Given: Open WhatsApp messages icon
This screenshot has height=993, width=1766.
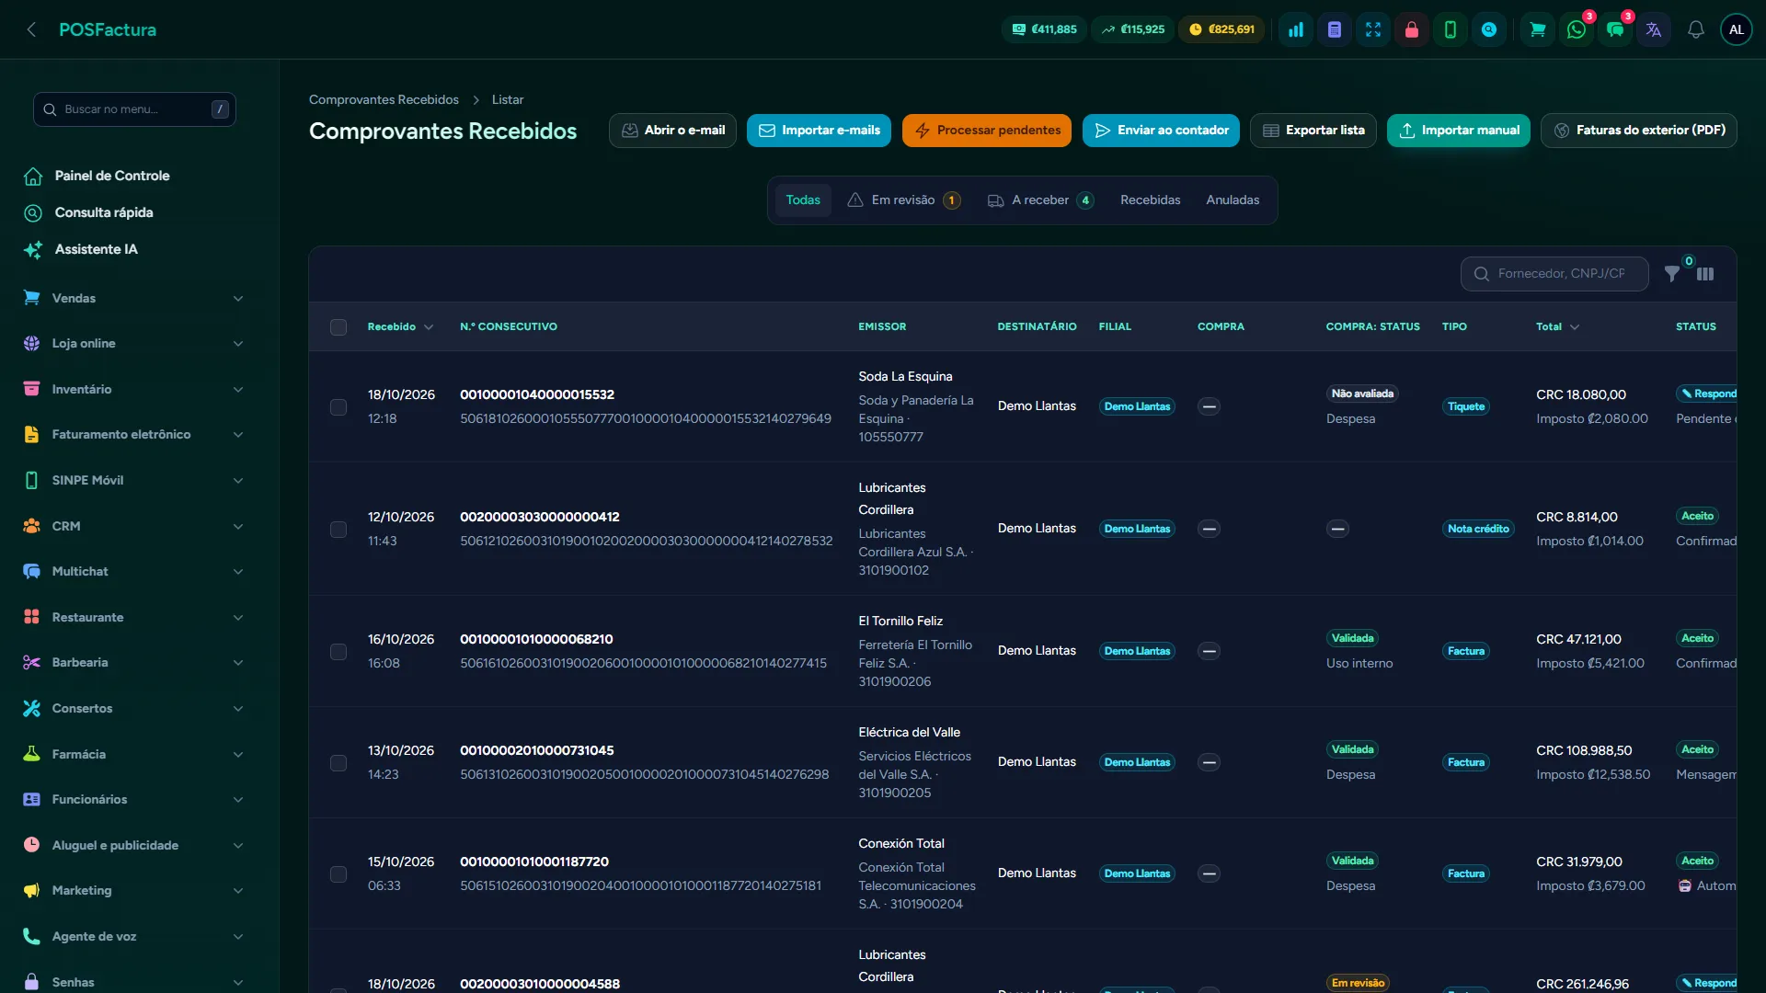Looking at the screenshot, I should click(1577, 29).
